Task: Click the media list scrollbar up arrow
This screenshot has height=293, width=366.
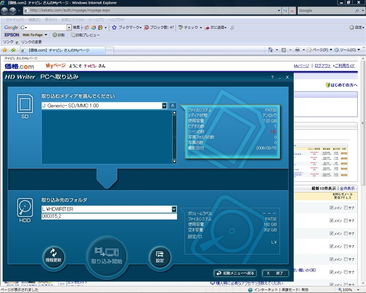Action: [x=174, y=113]
